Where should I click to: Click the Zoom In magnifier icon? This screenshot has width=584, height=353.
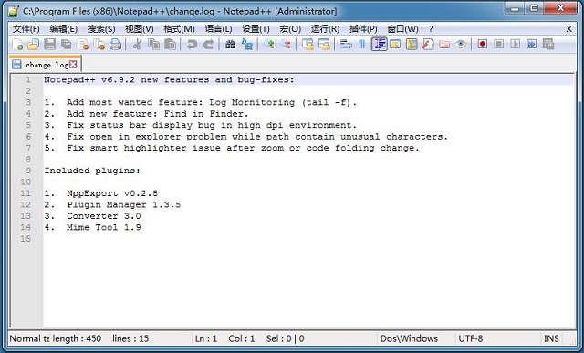269,45
